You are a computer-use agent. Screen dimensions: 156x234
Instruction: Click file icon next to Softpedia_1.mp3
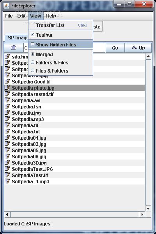click(7, 181)
